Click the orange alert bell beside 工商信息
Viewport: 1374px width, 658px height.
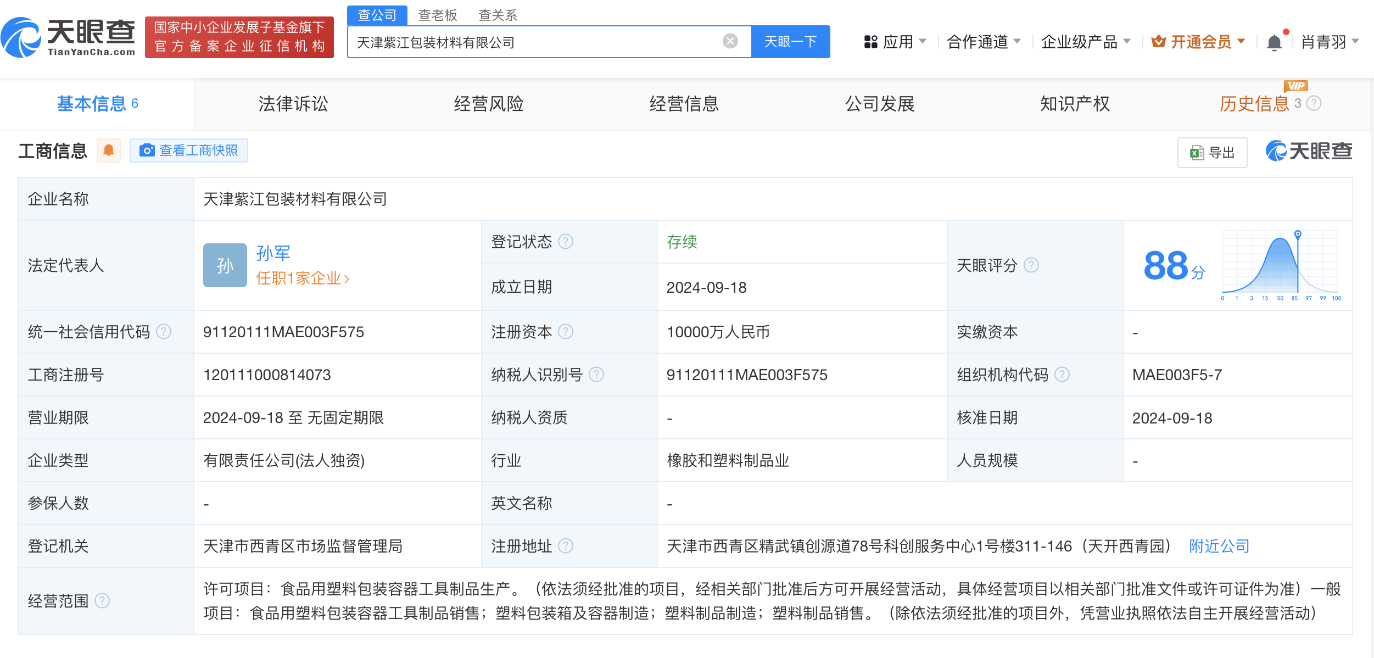[109, 150]
